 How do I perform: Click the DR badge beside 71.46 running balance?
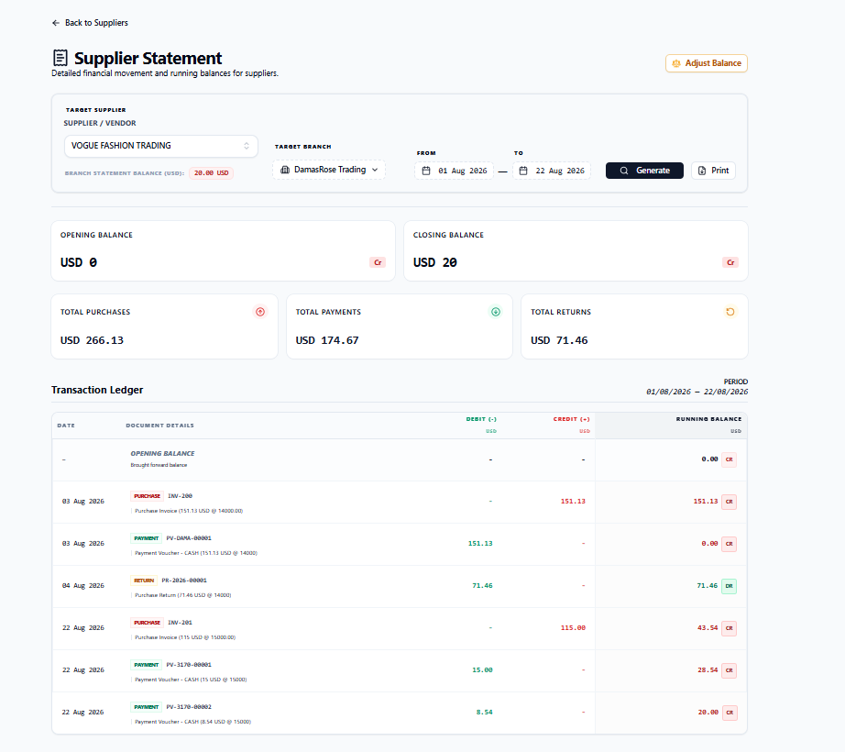point(730,586)
